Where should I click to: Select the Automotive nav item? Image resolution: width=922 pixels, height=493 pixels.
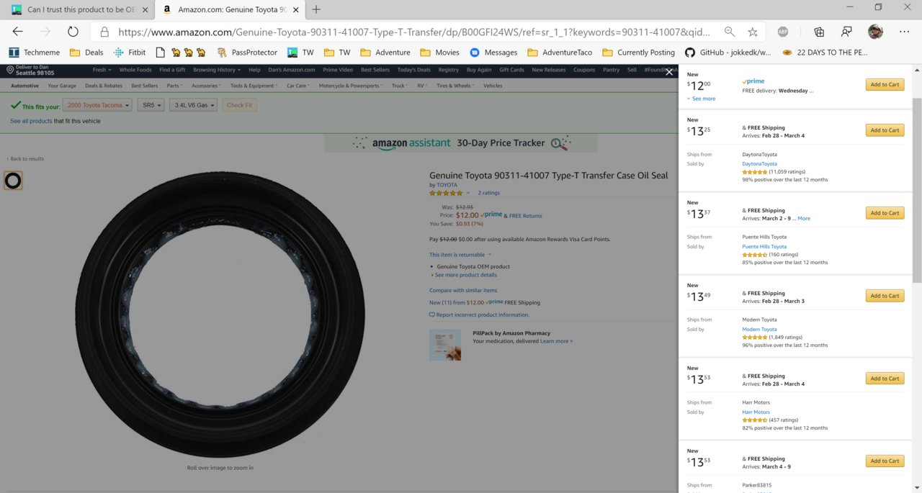pos(24,86)
